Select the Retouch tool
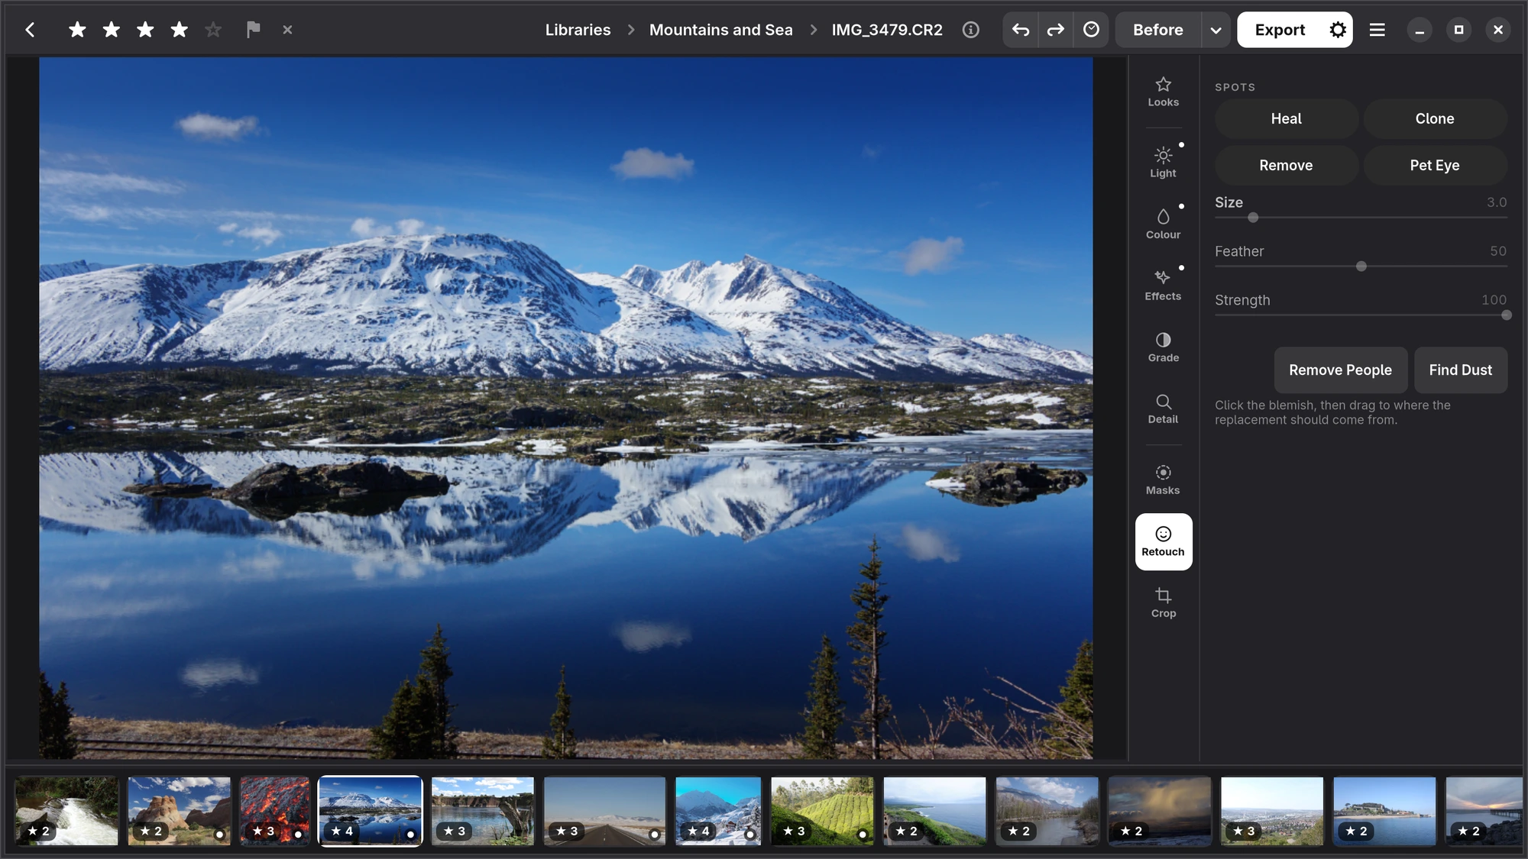1528x859 pixels. pos(1163,541)
